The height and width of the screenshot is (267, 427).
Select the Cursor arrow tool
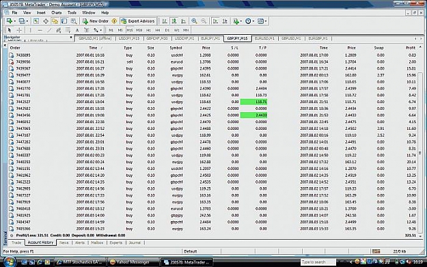[10, 30]
